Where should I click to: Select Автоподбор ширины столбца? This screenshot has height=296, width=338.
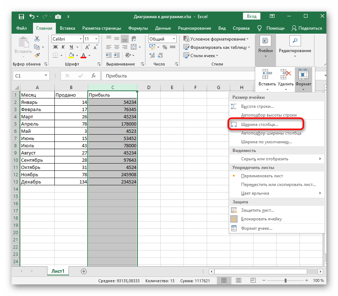click(x=277, y=133)
